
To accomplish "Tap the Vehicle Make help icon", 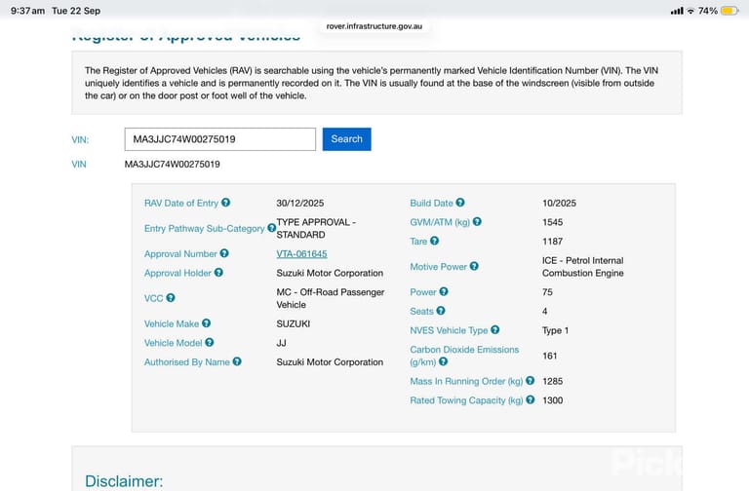I will 206,323.
